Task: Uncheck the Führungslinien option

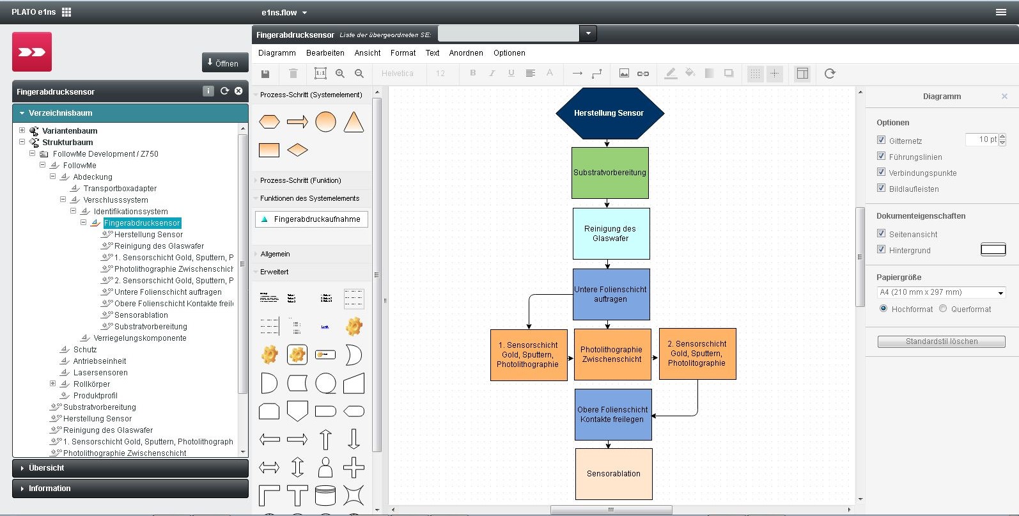Action: pos(881,156)
